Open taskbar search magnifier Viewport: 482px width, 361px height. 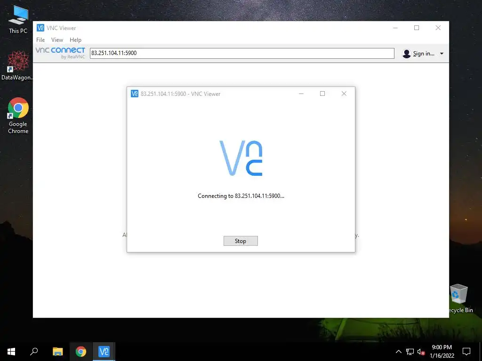(x=34, y=352)
